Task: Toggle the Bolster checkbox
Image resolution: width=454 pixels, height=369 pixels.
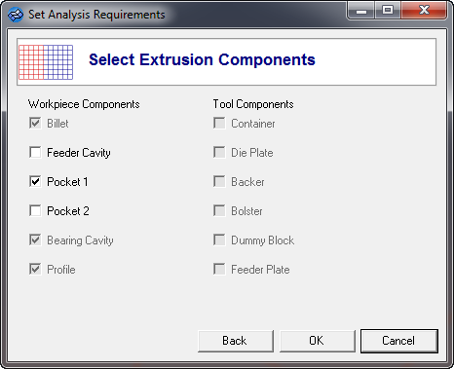Action: tap(219, 210)
